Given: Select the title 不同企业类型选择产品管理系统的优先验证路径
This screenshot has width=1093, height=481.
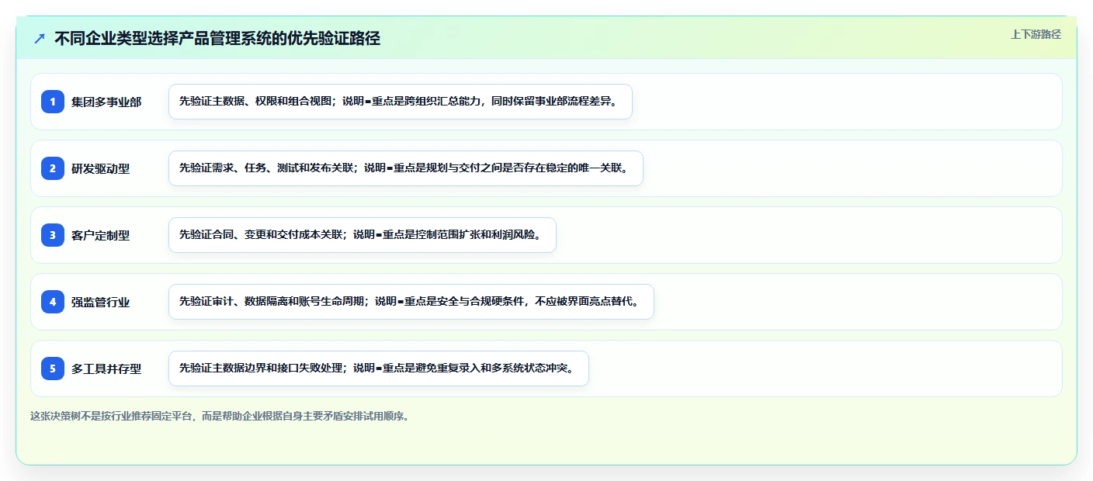Looking at the screenshot, I should click(217, 39).
